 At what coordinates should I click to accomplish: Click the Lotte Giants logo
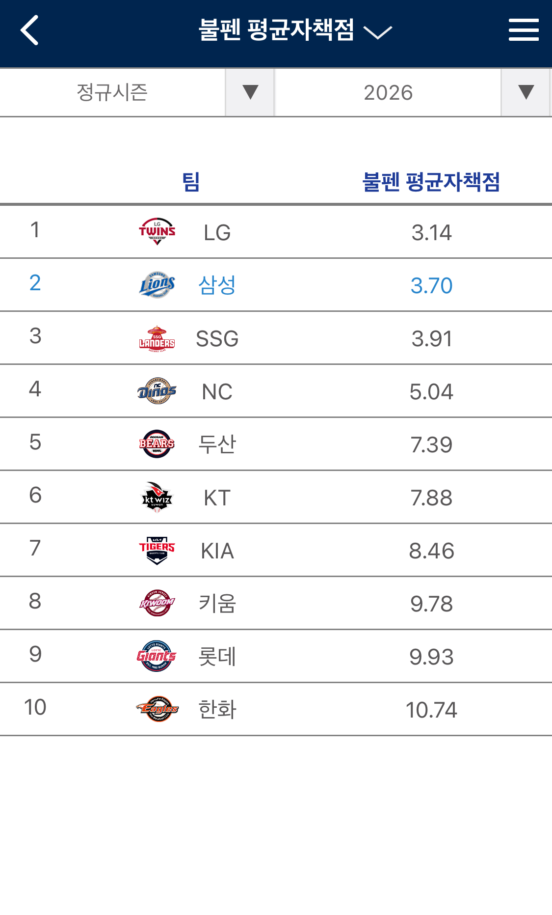(157, 656)
